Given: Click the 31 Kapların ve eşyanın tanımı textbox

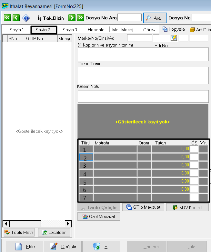Looking at the screenshot, I should tap(143, 54).
